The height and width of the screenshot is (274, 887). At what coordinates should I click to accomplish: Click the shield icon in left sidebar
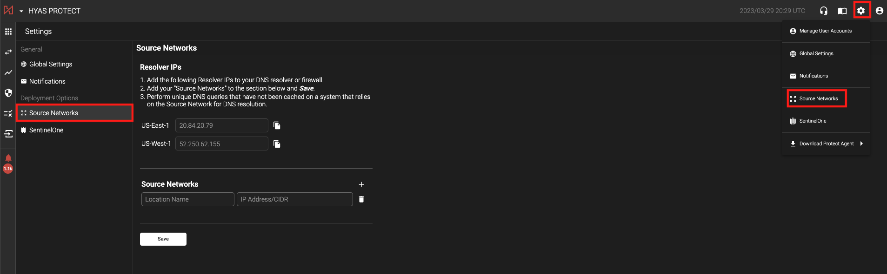pyautogui.click(x=8, y=93)
